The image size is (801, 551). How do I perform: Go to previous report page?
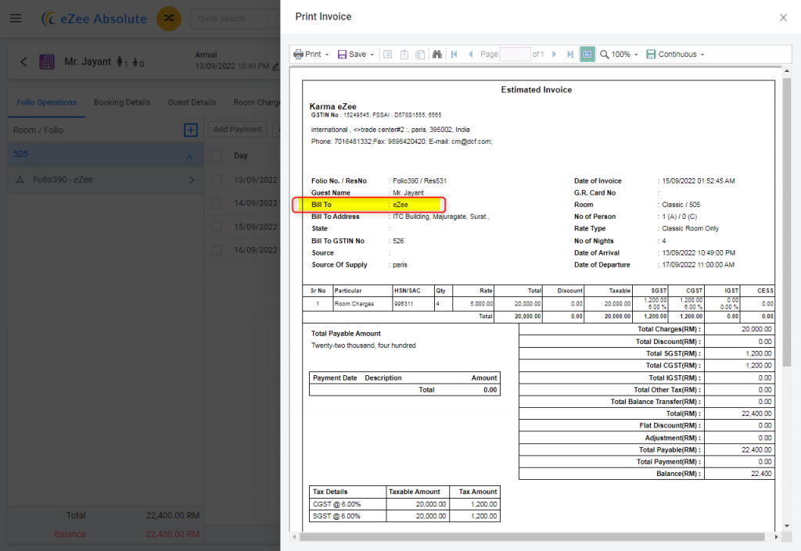[470, 54]
